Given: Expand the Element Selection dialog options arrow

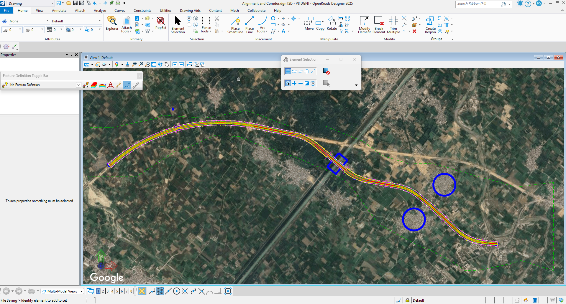Looking at the screenshot, I should (x=356, y=85).
